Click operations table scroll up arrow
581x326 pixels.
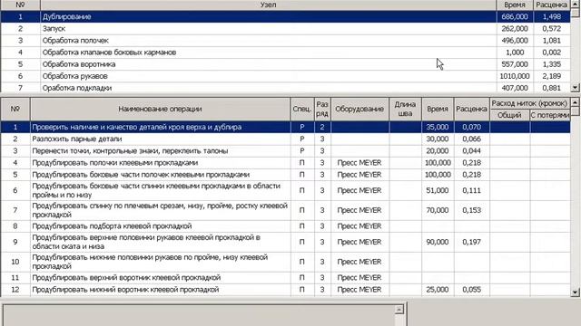[575, 102]
